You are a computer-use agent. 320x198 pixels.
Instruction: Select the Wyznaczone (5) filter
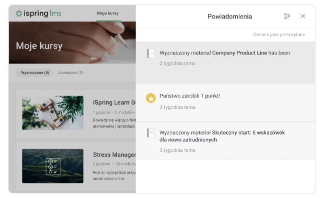click(35, 73)
